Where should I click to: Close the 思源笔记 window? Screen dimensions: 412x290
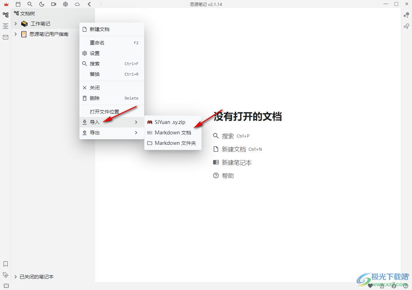click(407, 4)
